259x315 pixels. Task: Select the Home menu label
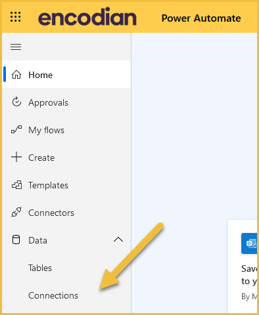pos(41,75)
